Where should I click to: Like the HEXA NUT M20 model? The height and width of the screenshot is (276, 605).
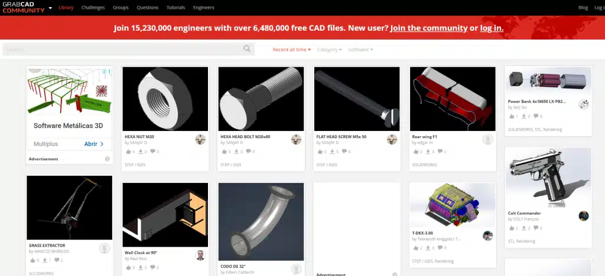pos(128,152)
